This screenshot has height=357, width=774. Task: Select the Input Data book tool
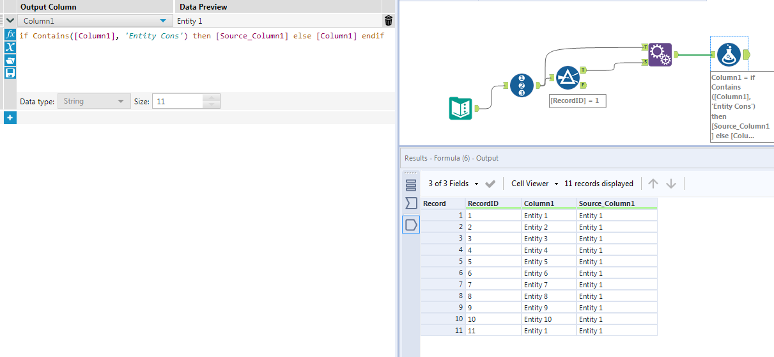click(460, 108)
